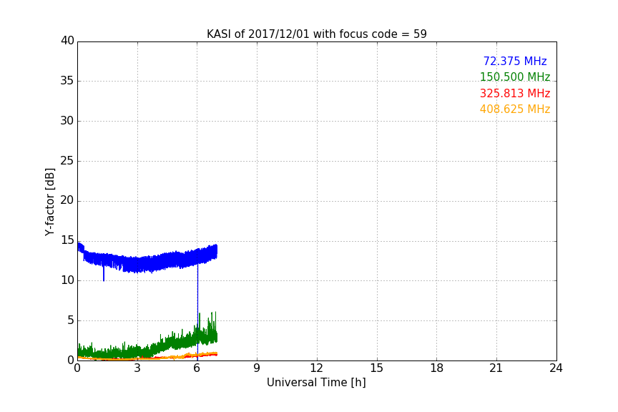Click the 'Universal Time [h]' axis label
Viewport: 618px width, 412px height.
316,383
